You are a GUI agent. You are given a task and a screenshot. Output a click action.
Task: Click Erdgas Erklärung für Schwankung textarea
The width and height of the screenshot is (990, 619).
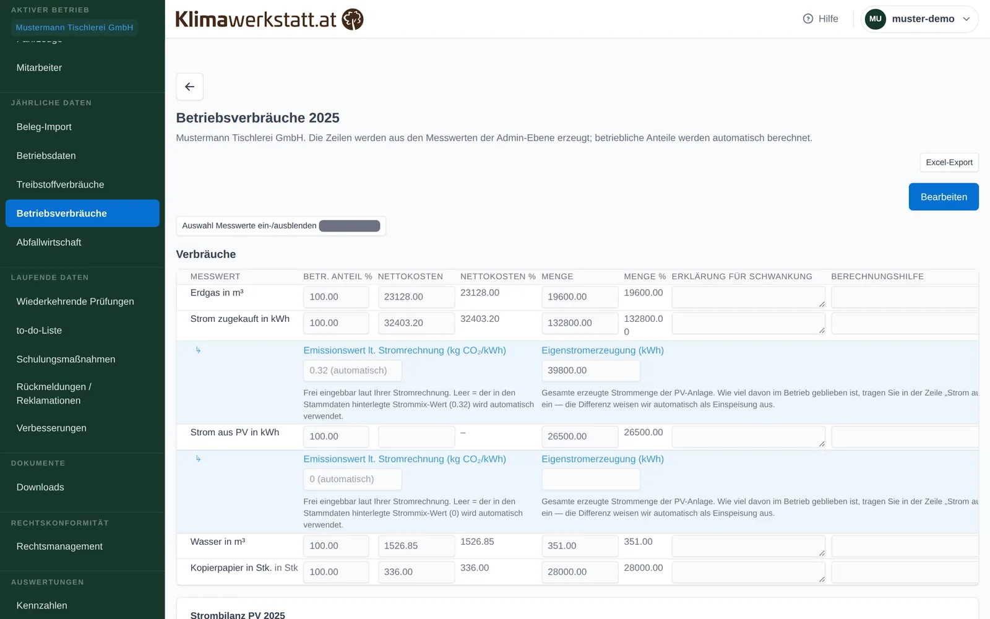point(749,297)
